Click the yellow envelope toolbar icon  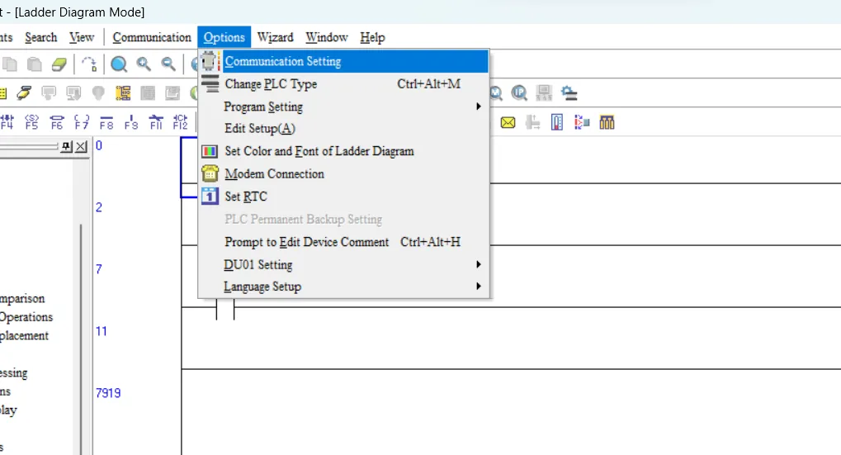click(508, 123)
